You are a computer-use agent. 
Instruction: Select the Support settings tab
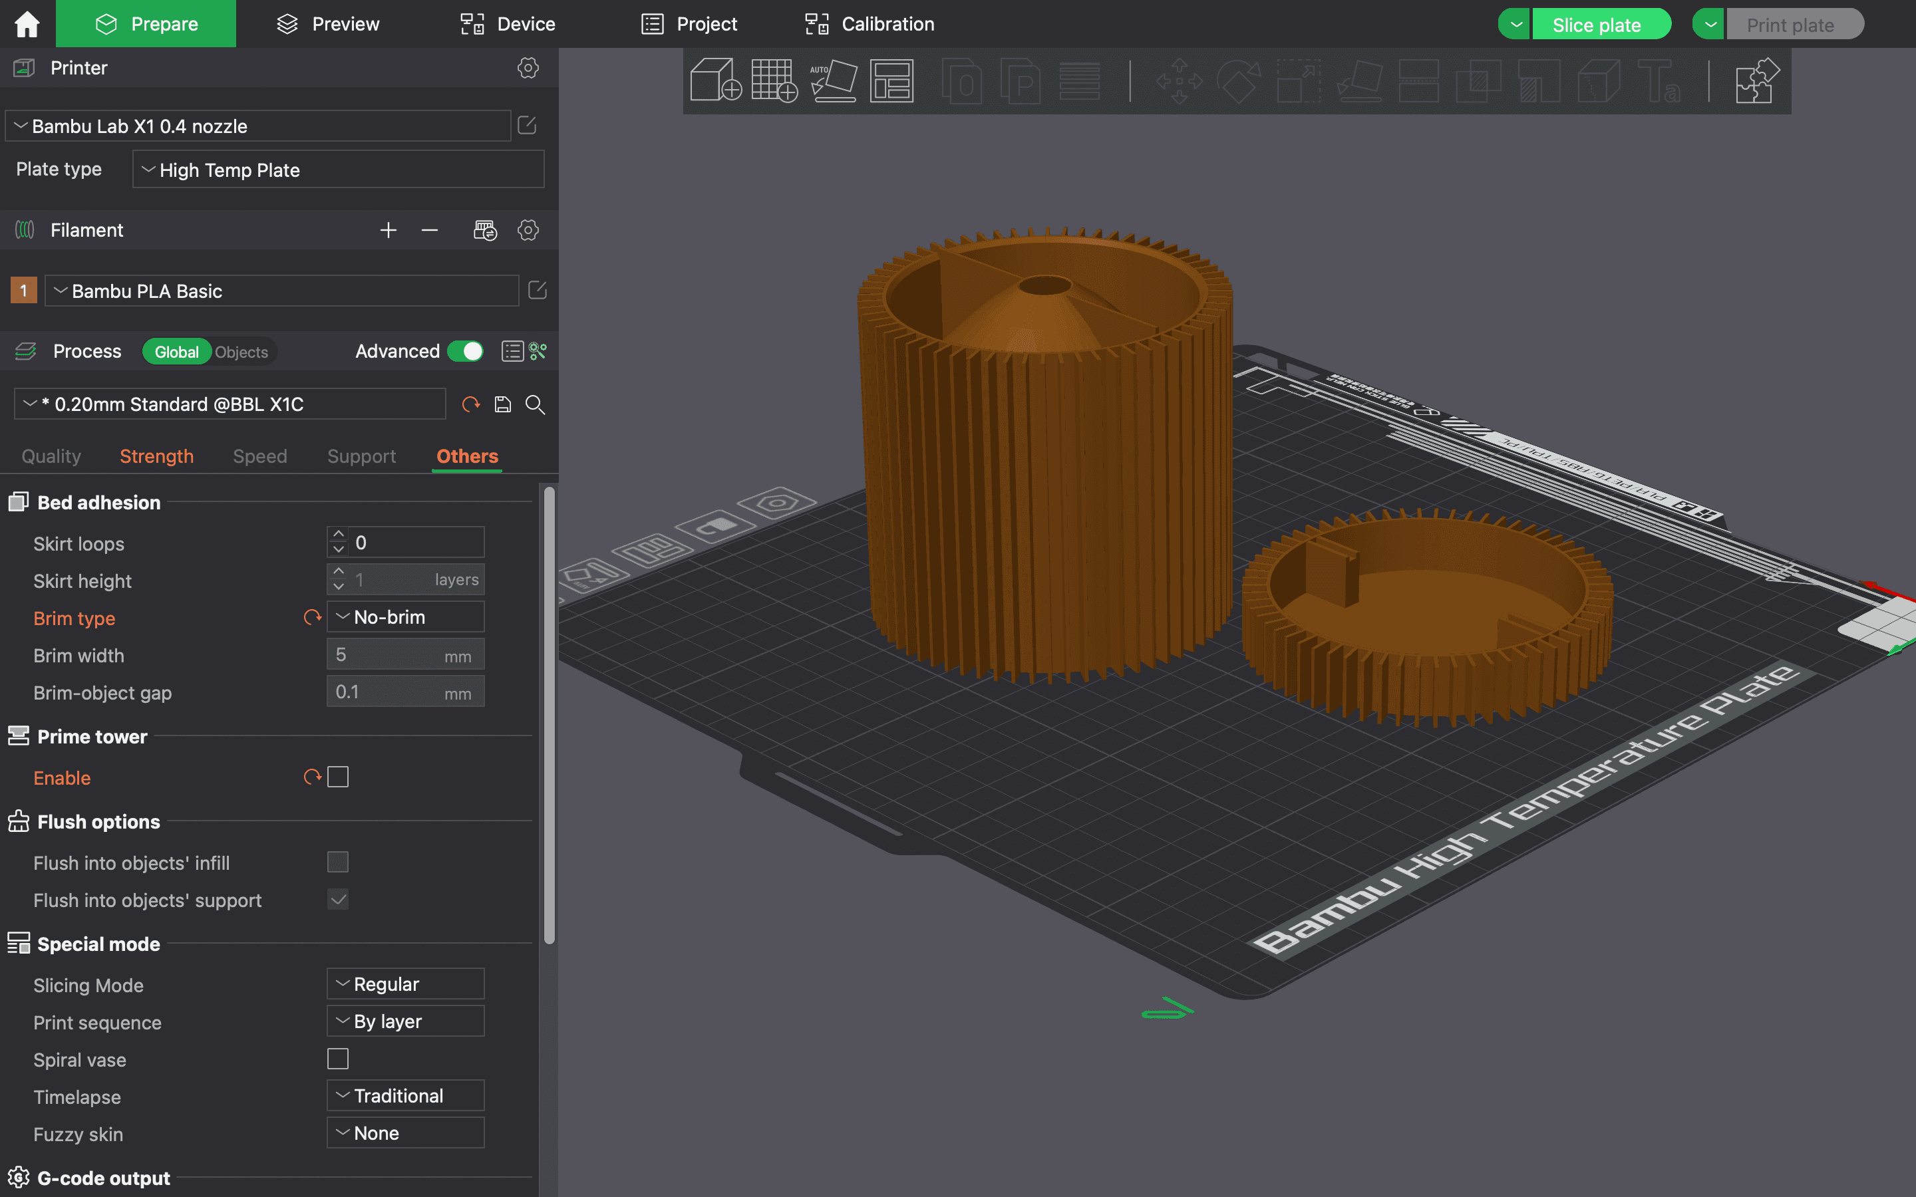click(362, 456)
